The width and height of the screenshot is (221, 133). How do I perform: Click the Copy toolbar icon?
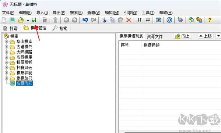click(x=112, y=20)
